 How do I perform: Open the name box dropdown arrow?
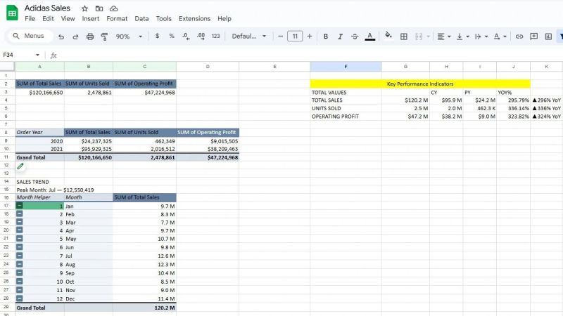pos(37,55)
